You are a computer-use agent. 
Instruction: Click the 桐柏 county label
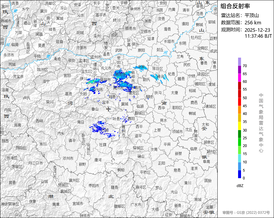121,170
